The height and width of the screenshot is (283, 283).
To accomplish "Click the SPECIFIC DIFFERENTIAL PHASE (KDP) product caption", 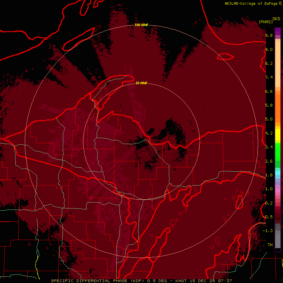I will 98,281.
